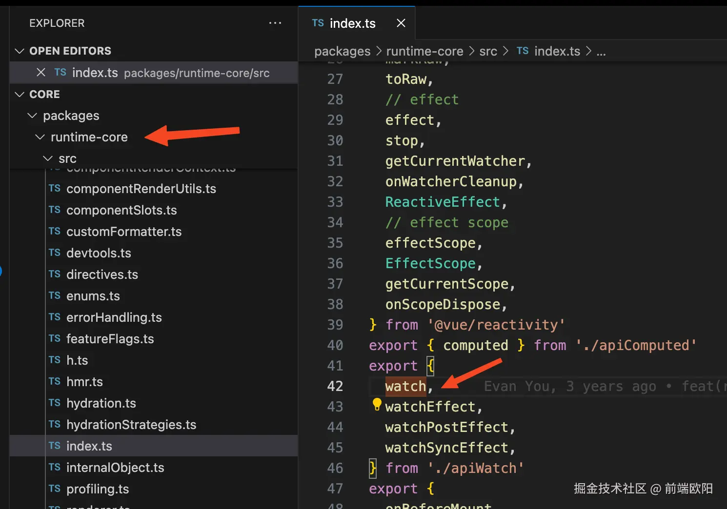
Task: Click the highlighted 'watch' on line 42
Action: 405,386
